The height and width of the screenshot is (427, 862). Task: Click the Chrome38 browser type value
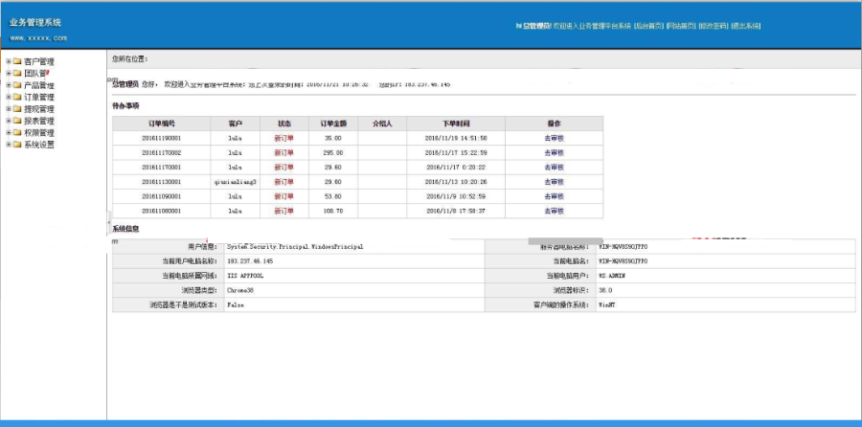[240, 290]
